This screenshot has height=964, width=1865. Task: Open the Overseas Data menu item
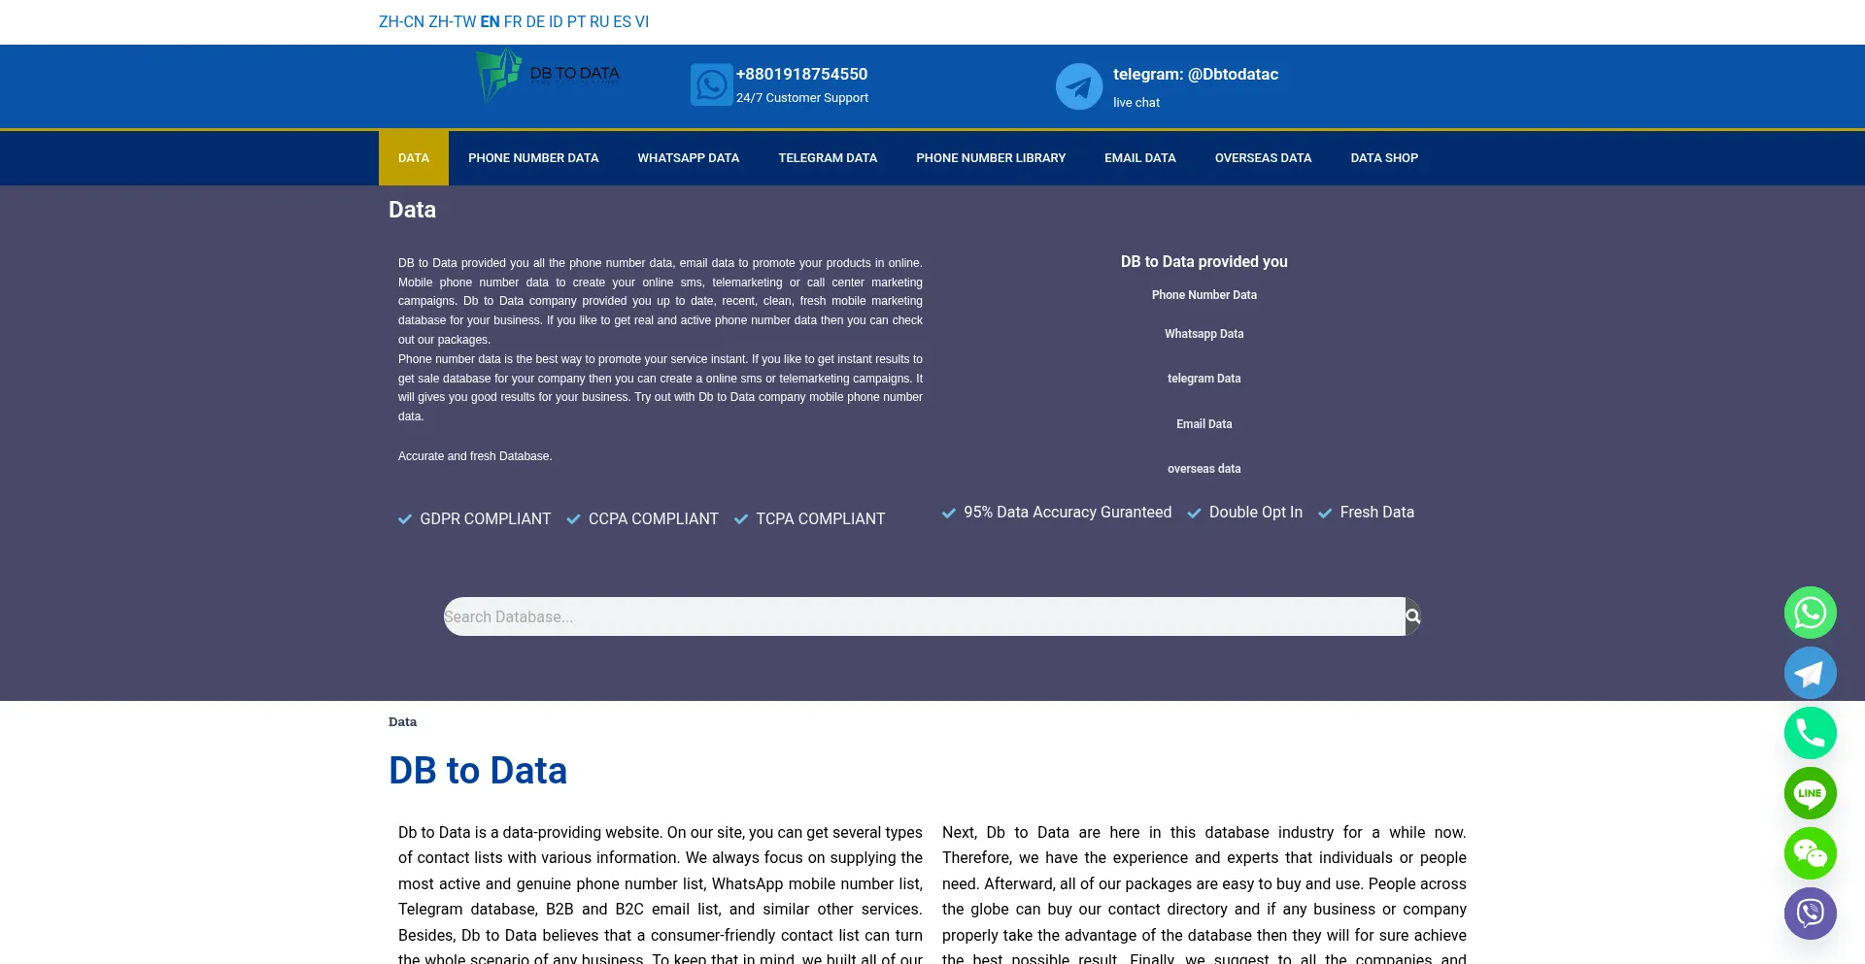1263,158
